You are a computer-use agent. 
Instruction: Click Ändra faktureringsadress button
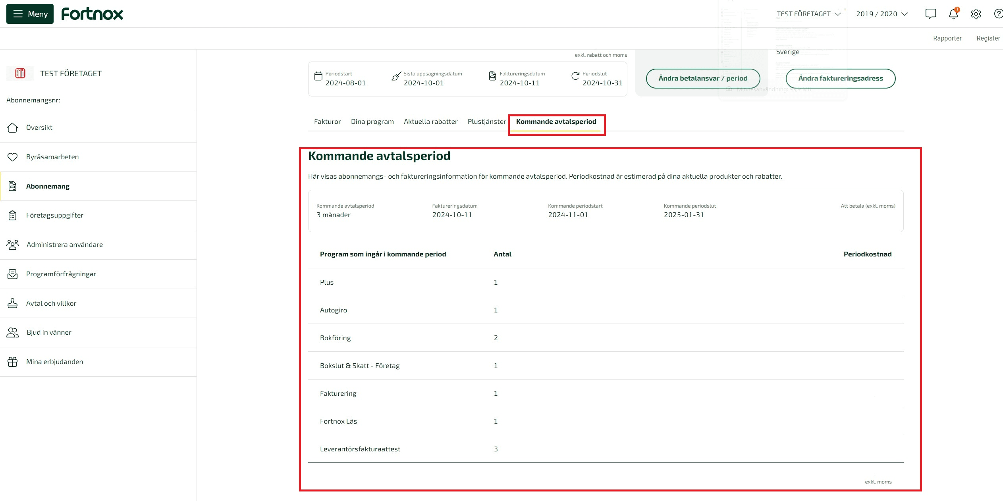[841, 79]
